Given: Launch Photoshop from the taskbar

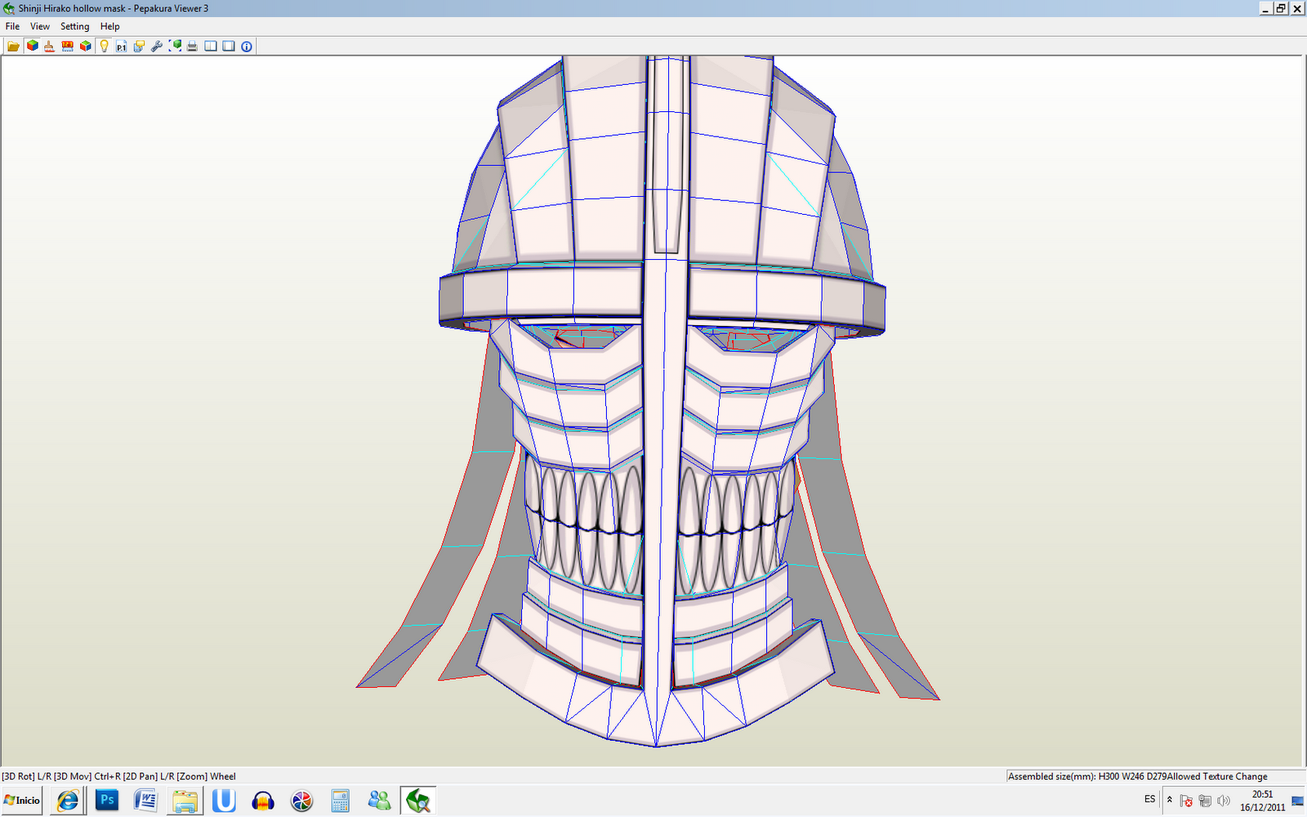Looking at the screenshot, I should 107,801.
